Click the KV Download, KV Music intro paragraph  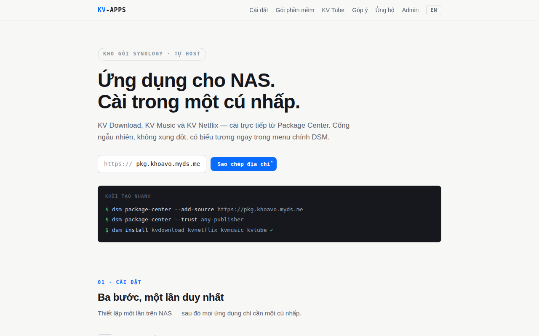point(224,131)
